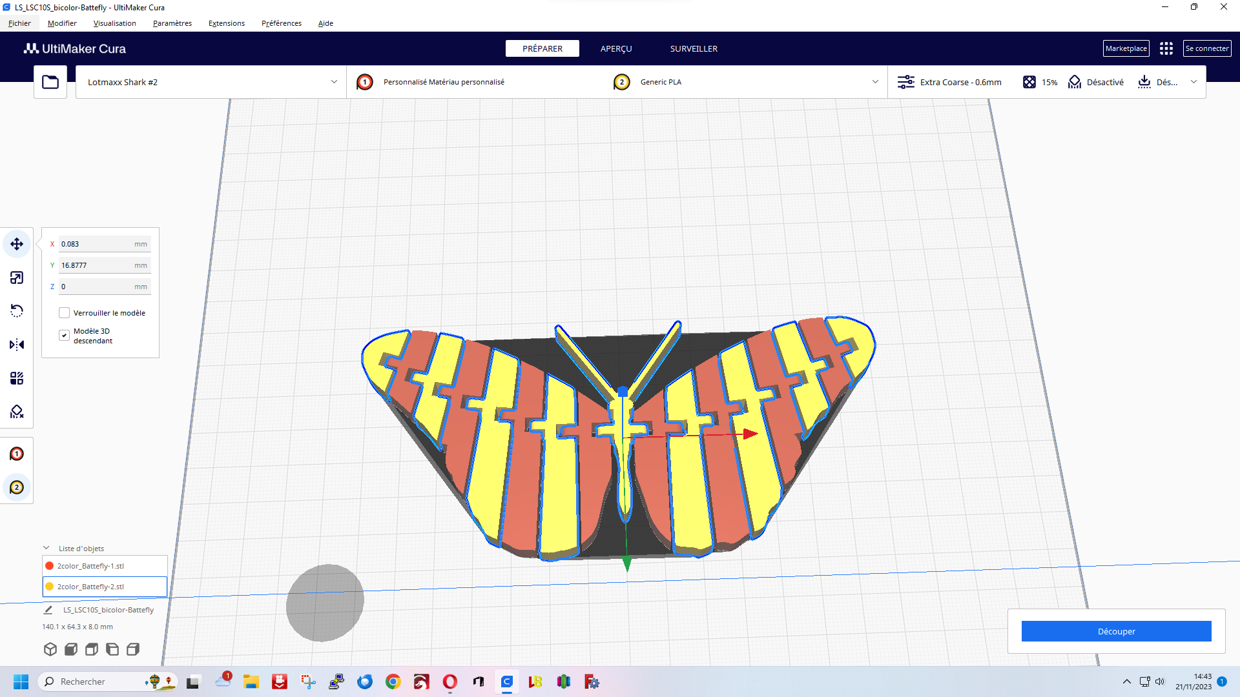This screenshot has height=697, width=1240.
Task: Expand the Lotmaxx Shark #2 printer dropdown
Action: pyautogui.click(x=334, y=82)
